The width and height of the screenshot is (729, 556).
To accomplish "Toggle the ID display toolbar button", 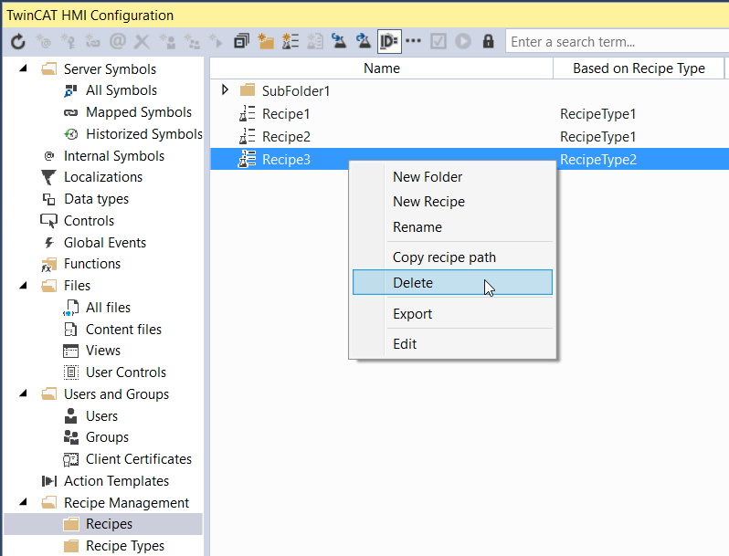I will tap(388, 42).
